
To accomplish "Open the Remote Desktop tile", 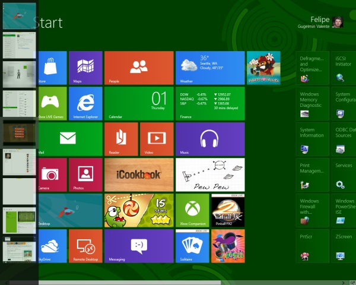I will (x=85, y=246).
